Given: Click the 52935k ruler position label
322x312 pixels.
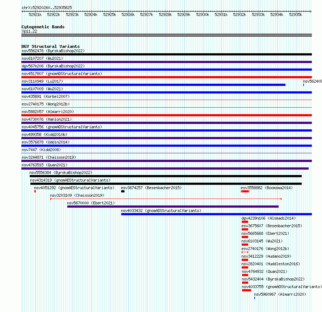Looking at the screenshot, I should [x=296, y=14].
